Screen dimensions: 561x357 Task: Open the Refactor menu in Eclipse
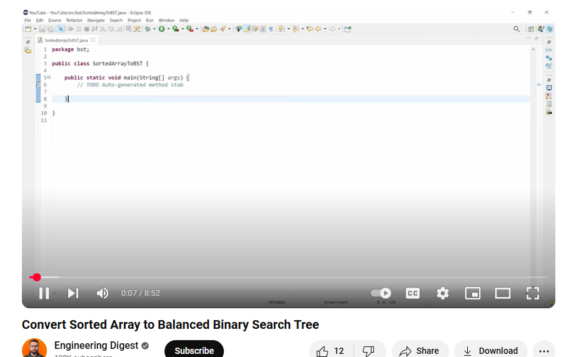point(74,21)
